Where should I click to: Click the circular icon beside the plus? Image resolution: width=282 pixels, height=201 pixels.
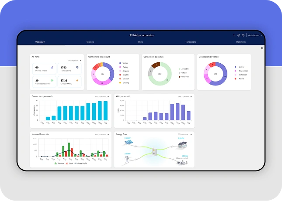(239, 35)
